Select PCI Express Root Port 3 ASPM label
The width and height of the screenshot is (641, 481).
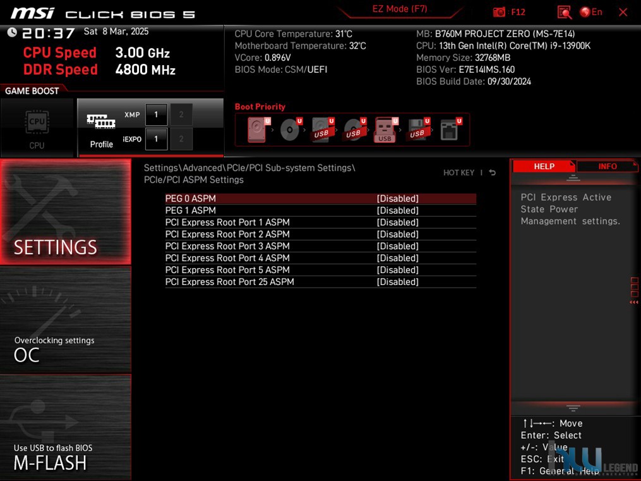click(227, 246)
